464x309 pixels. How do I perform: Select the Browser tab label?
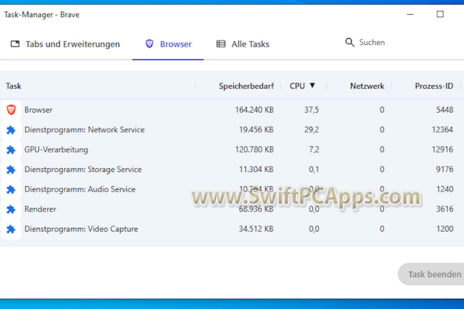(176, 44)
